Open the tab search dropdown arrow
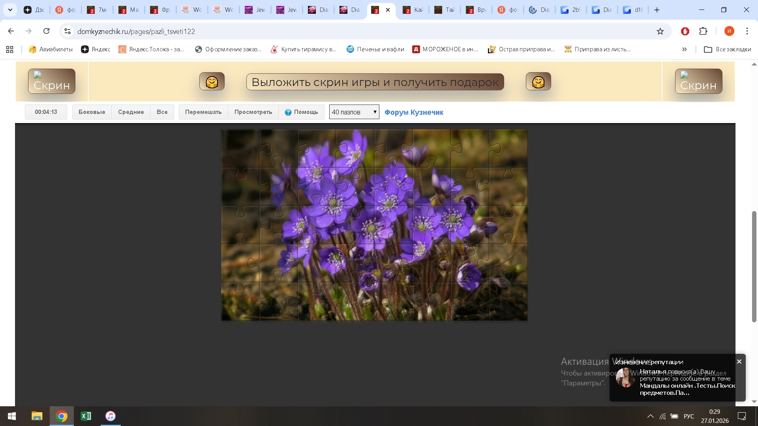The width and height of the screenshot is (758, 426). pos(10,10)
